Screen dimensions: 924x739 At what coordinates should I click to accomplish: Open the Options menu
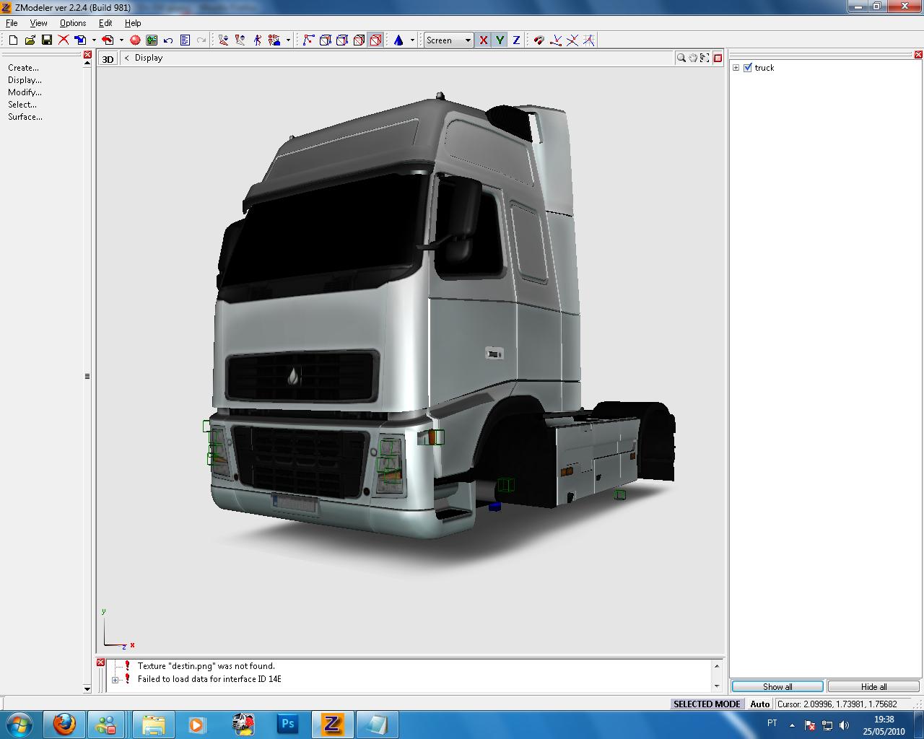pos(72,22)
